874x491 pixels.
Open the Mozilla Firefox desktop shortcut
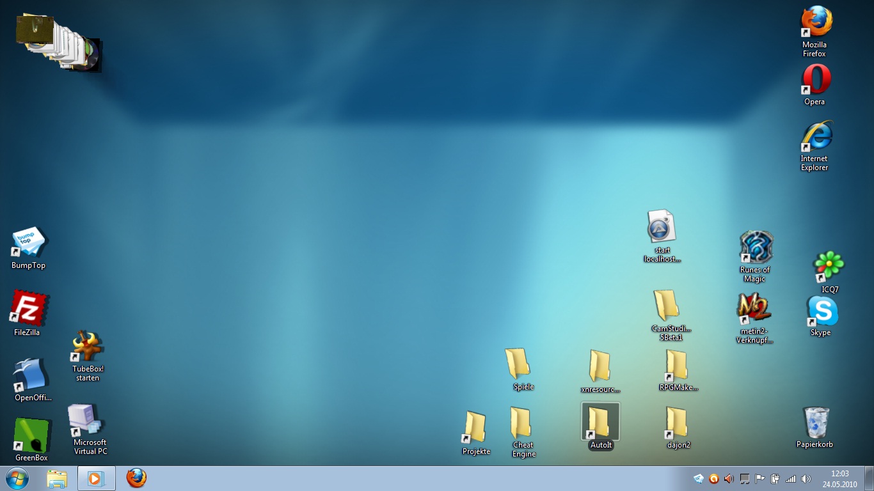[x=815, y=22]
